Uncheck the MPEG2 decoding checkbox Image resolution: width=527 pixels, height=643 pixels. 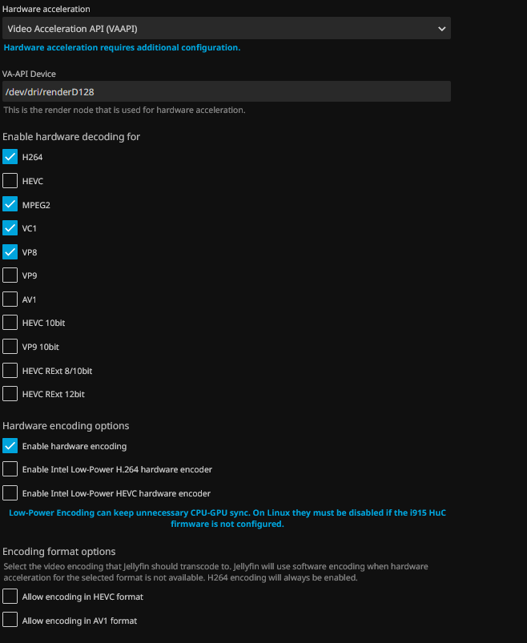click(10, 204)
